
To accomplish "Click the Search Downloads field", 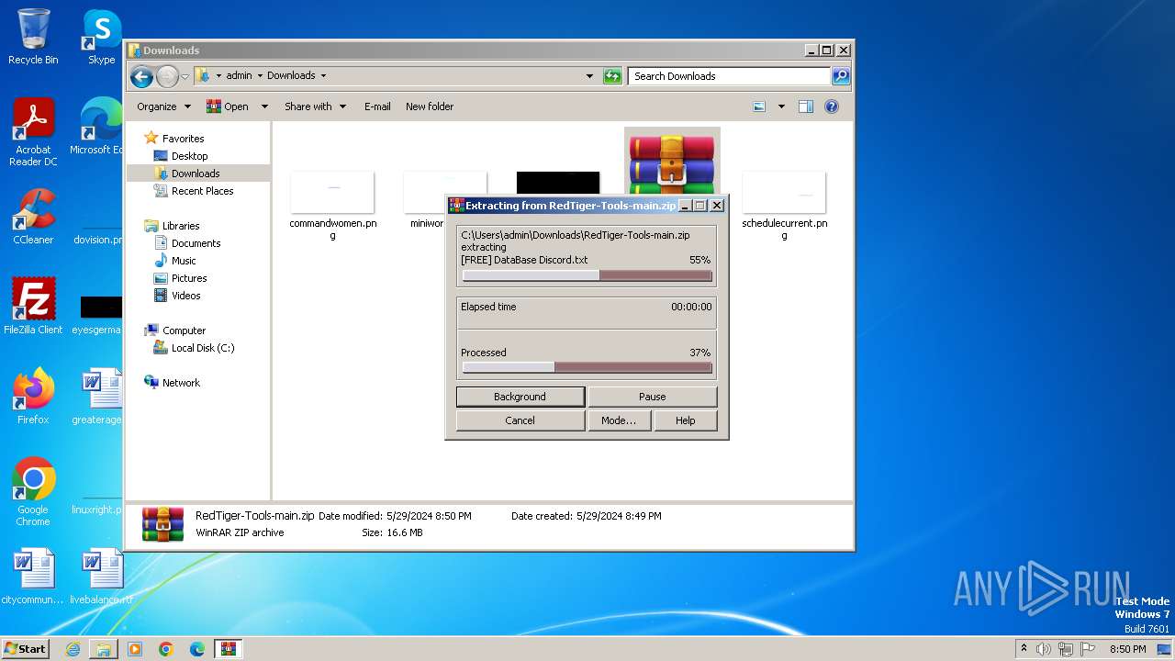I will click(730, 76).
